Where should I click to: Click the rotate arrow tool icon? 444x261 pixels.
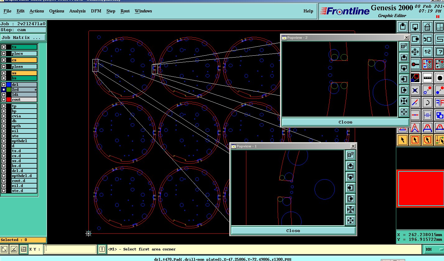point(427,103)
